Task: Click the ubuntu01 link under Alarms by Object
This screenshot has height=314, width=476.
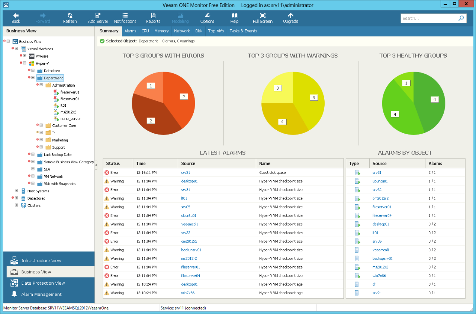Action: pos(379,181)
